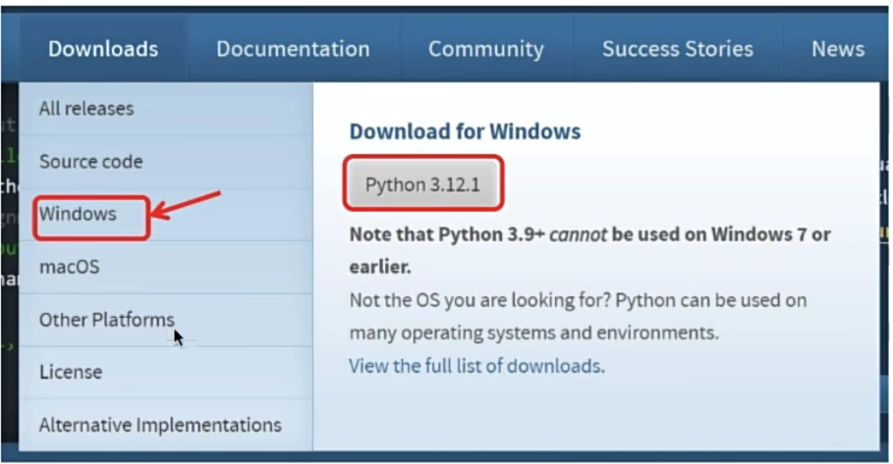This screenshot has height=464, width=893.
Task: Open the Documentation navigation tab
Action: (x=293, y=49)
